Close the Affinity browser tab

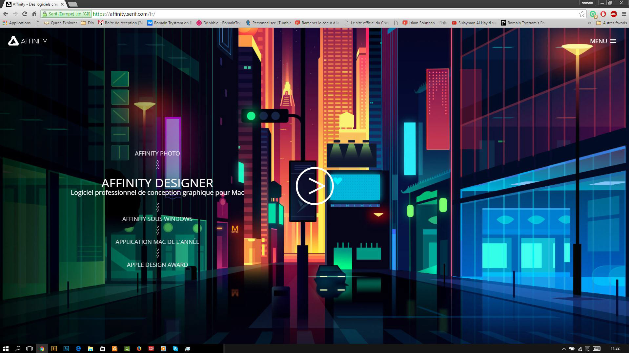point(62,4)
